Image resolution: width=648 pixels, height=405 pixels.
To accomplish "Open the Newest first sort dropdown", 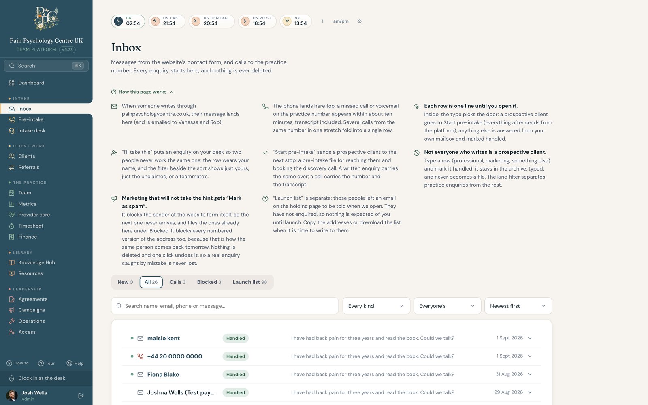I will point(518,306).
